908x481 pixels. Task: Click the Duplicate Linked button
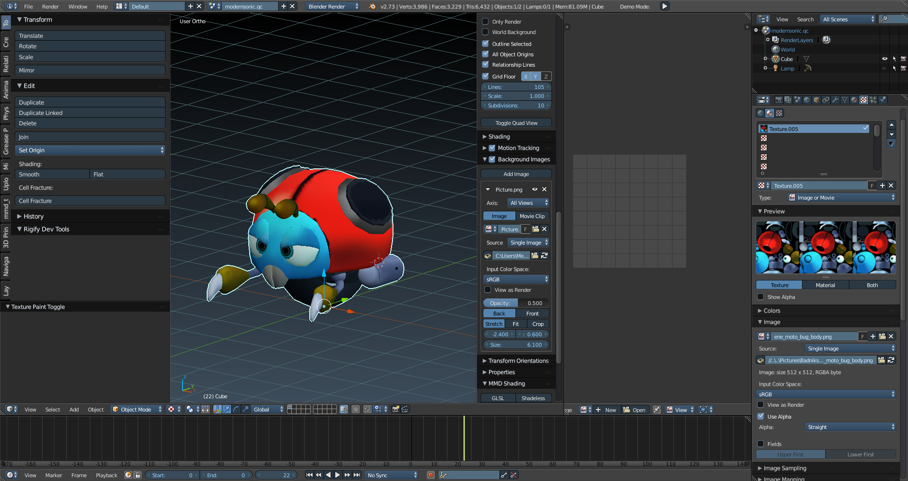[x=90, y=113]
